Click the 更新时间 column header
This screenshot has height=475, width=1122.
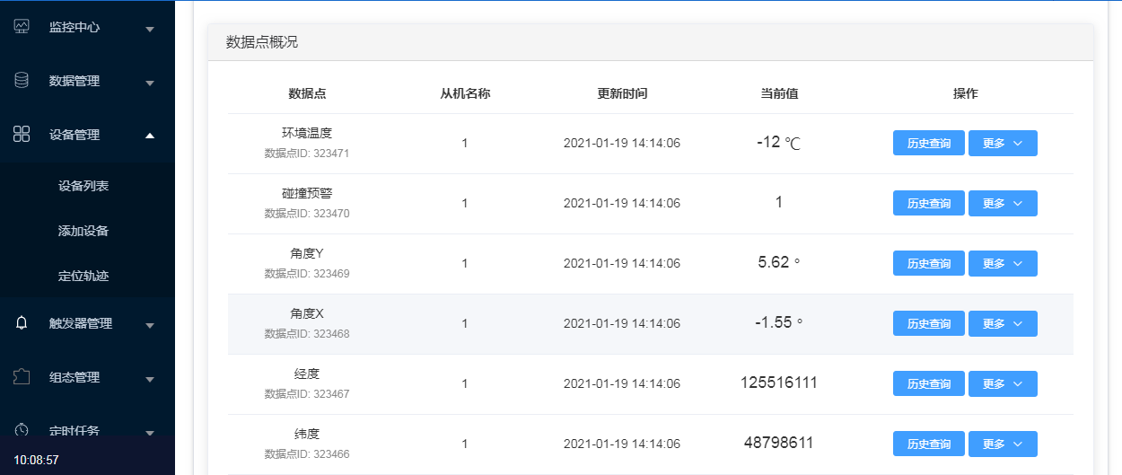coord(622,93)
